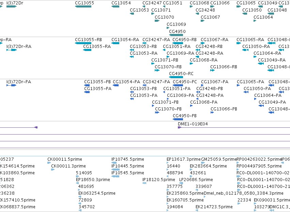Select transcript CG34248-RB
Screen dimensions: 290x212
pos(209,47)
